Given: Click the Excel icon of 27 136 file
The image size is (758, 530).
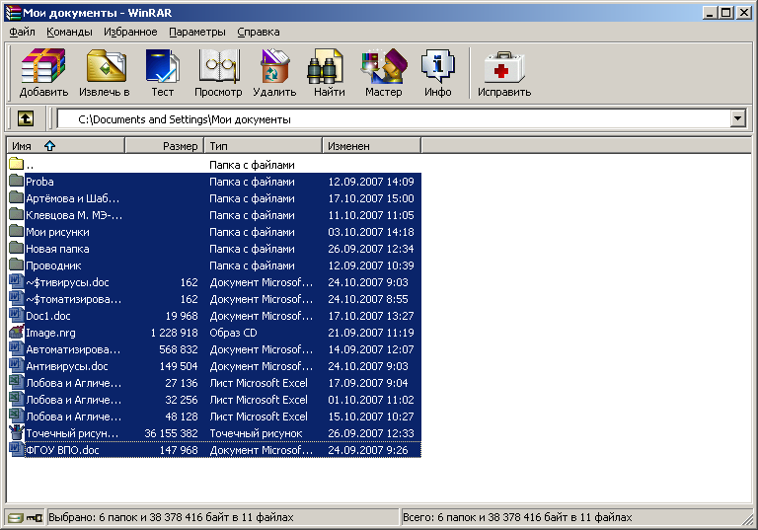Looking at the screenshot, I should pyautogui.click(x=17, y=382).
